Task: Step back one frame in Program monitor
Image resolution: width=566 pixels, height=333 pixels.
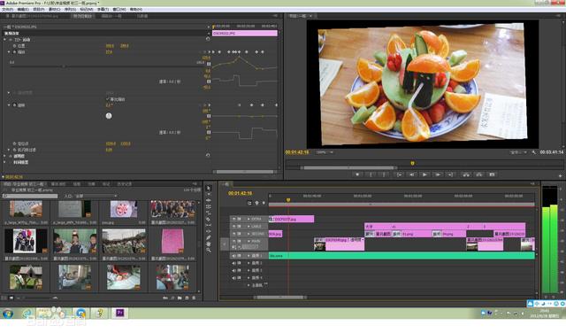Action: (412, 174)
